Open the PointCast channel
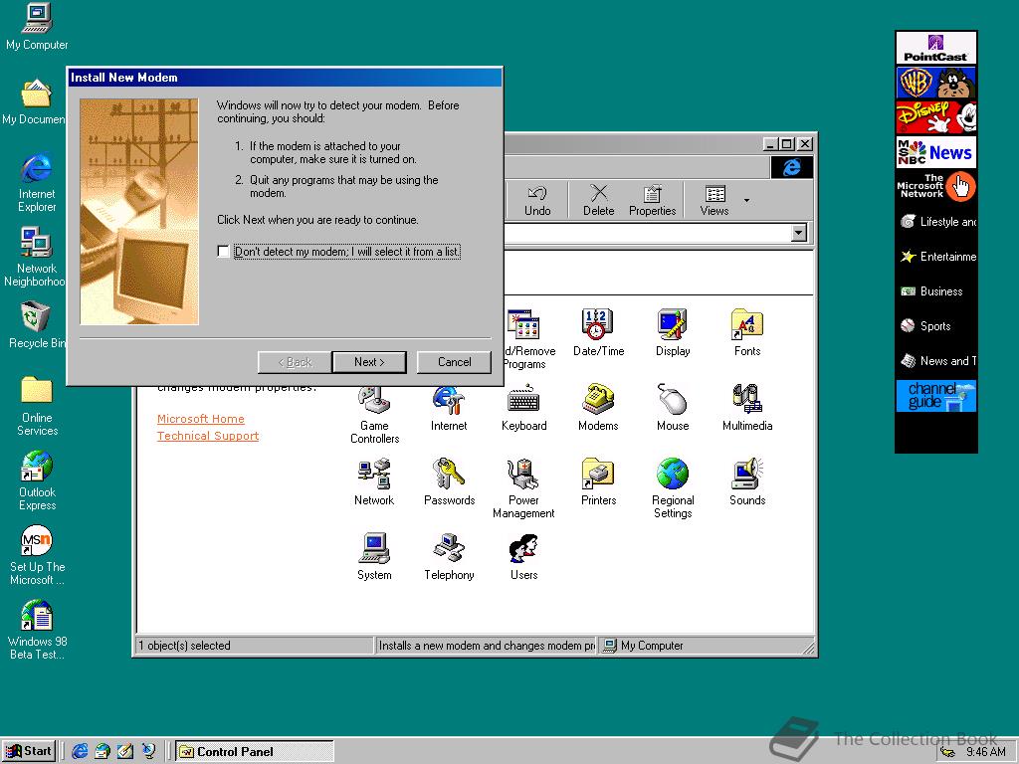1019x764 pixels. click(x=935, y=48)
